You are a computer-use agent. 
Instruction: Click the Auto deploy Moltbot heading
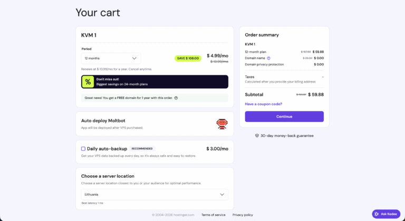coord(103,120)
